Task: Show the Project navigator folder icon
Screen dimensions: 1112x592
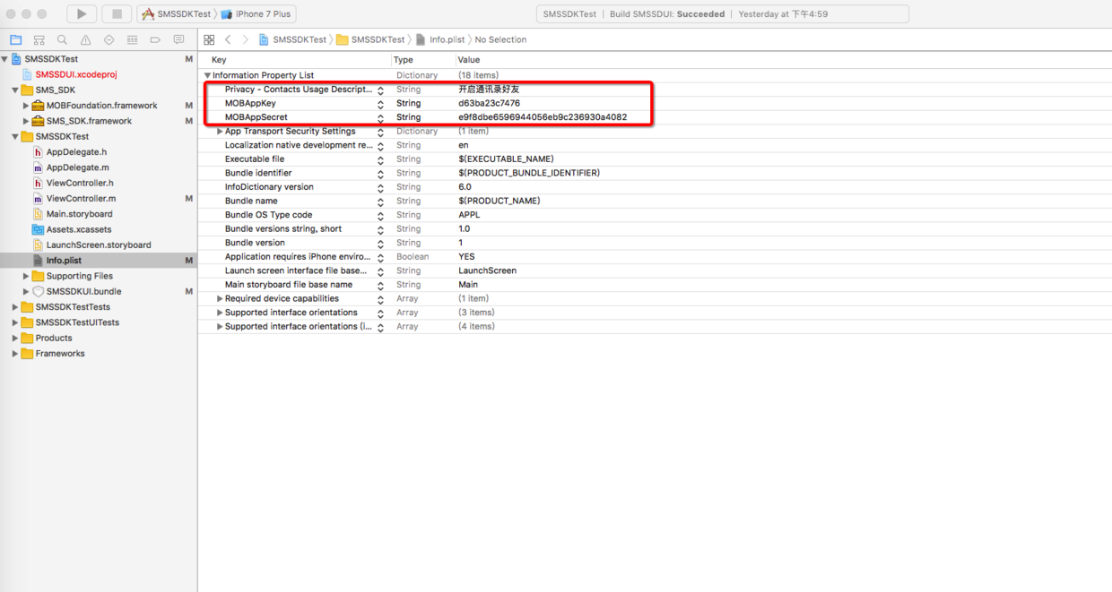Action: pyautogui.click(x=15, y=39)
